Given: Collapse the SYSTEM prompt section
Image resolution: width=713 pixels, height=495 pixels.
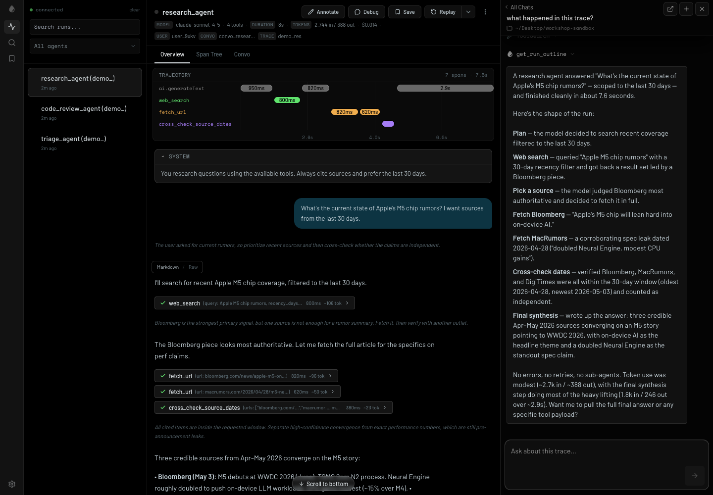Looking at the screenshot, I should click(x=163, y=156).
